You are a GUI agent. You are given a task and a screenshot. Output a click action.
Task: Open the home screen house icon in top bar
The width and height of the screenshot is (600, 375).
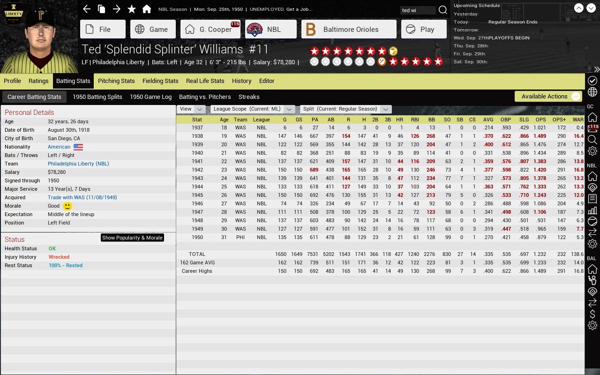(147, 9)
